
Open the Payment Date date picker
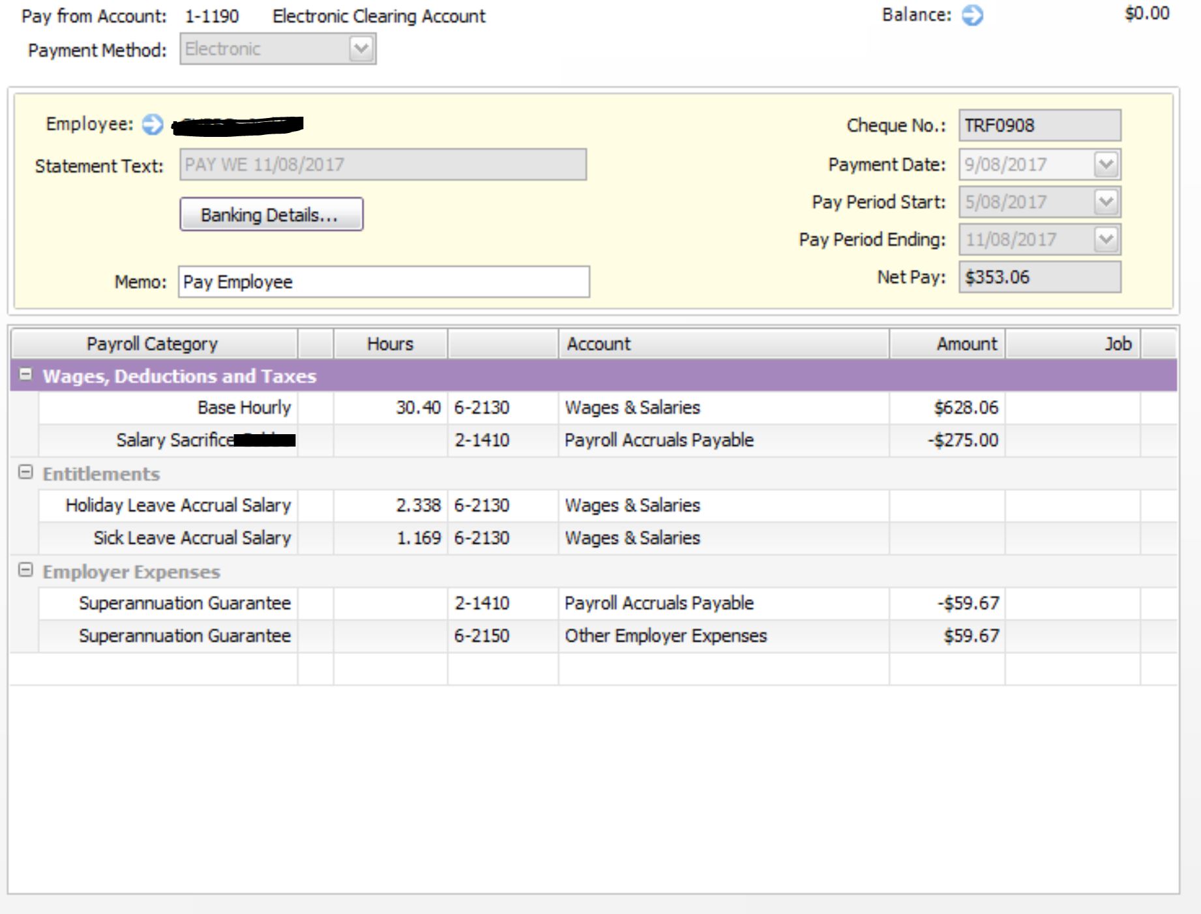coord(1105,165)
